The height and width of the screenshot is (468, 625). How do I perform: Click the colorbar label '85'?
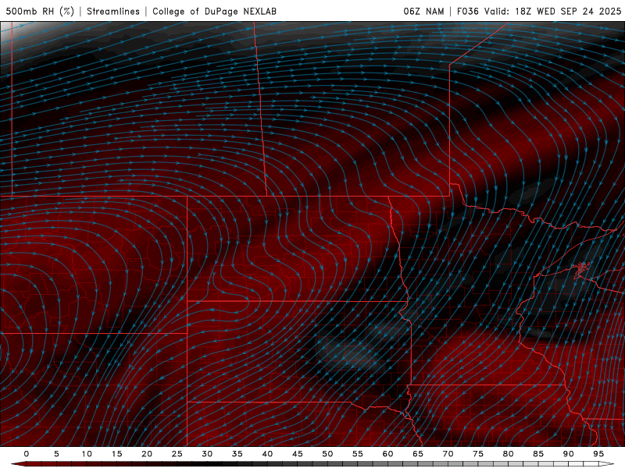538,454
